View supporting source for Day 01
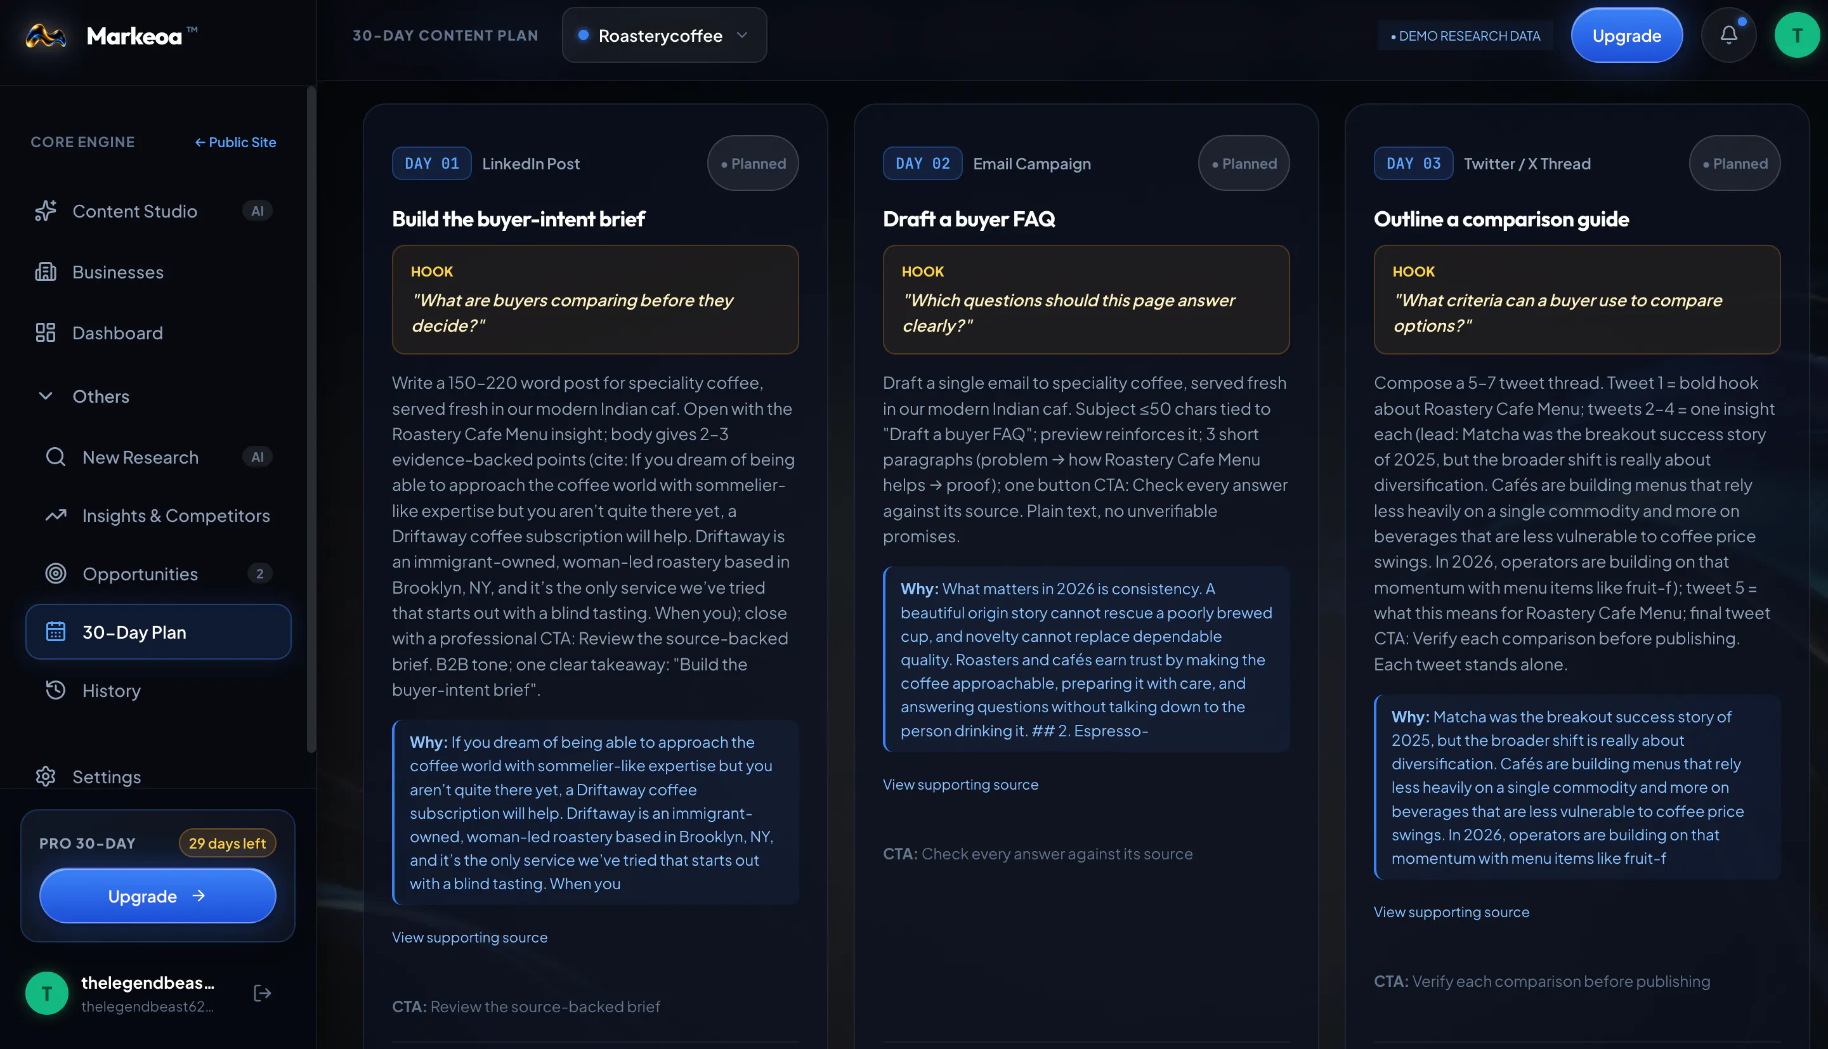The height and width of the screenshot is (1049, 1828). [470, 937]
